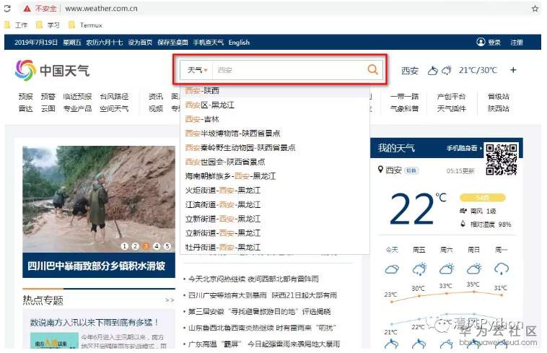The height and width of the screenshot is (353, 547).
Task: Click the 切换 city switch button
Action: pyautogui.click(x=411, y=170)
